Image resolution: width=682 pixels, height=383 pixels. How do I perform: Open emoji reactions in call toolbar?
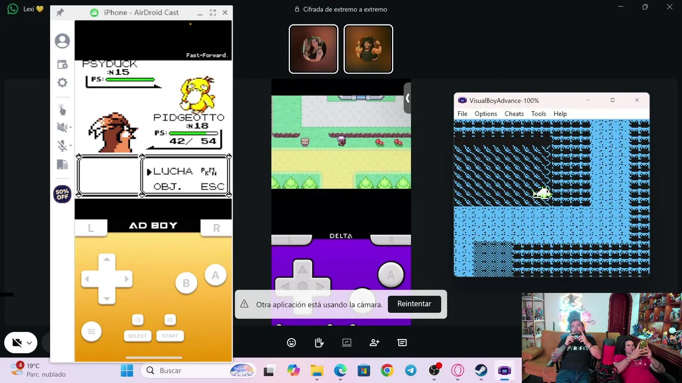291,343
